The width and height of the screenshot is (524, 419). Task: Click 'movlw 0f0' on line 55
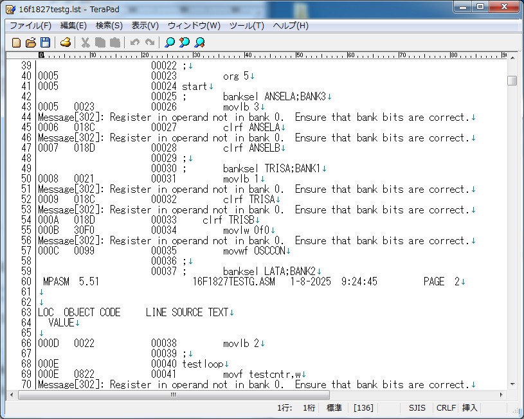[x=246, y=230]
